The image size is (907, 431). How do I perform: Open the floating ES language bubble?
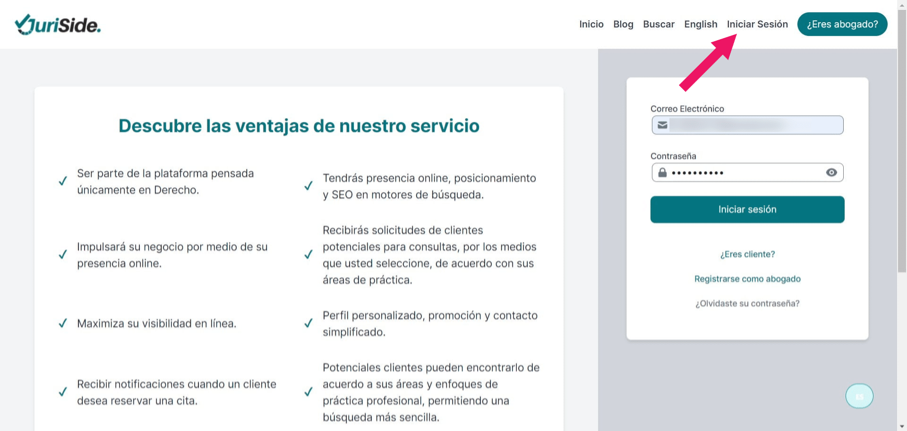click(859, 396)
